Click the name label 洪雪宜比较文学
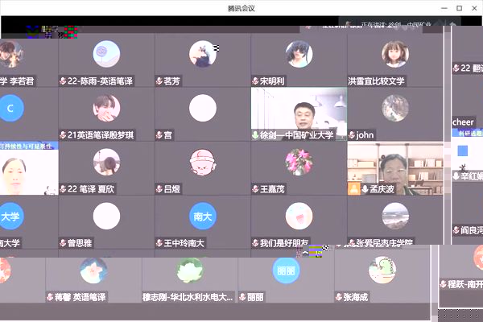483x322 pixels. pos(376,81)
